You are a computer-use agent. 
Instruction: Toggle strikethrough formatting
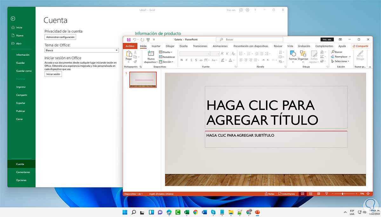[x=202, y=60]
